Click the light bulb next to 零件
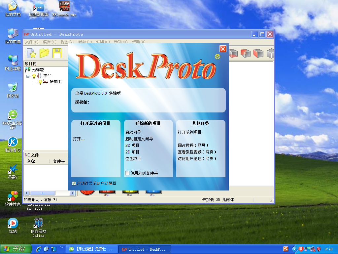The image size is (338, 254). pyautogui.click(x=34, y=76)
